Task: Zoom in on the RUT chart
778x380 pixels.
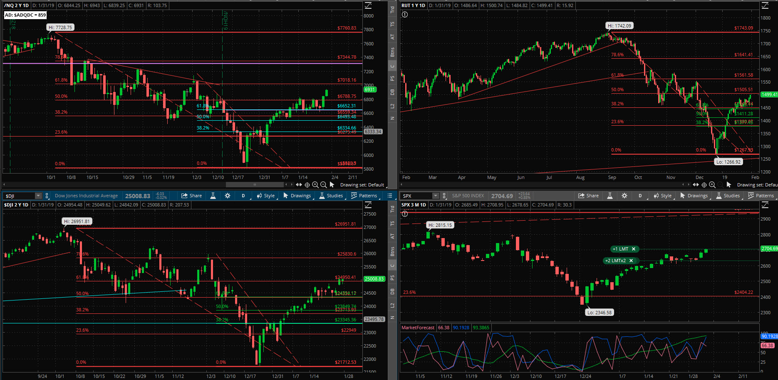Action: click(x=712, y=185)
